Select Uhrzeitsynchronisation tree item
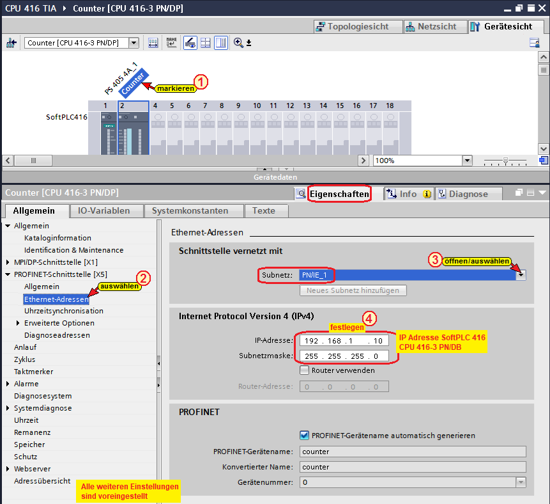The width and height of the screenshot is (550, 504). click(64, 311)
